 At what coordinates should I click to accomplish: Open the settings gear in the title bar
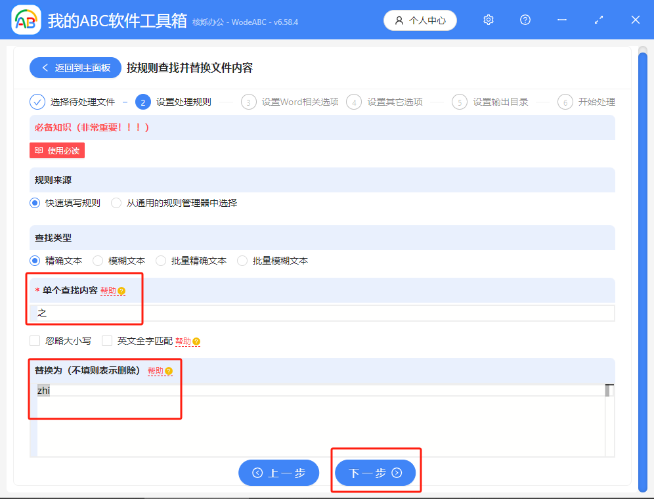click(x=488, y=20)
